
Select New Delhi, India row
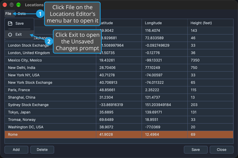[x=119, y=68]
